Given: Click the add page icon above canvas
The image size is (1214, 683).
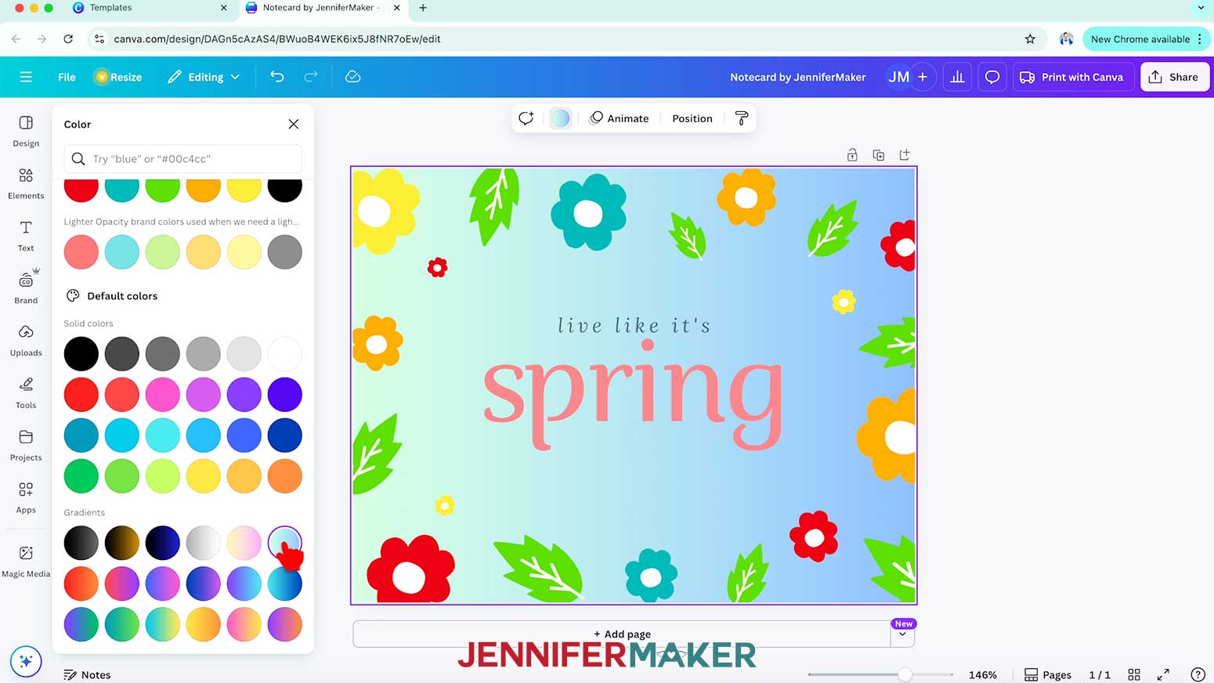Looking at the screenshot, I should click(905, 155).
